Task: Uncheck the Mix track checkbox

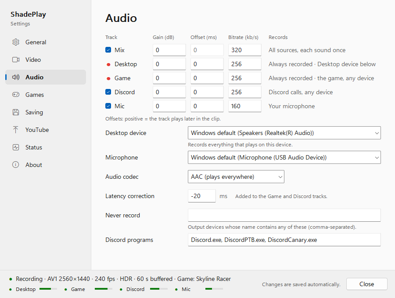Action: coord(108,50)
